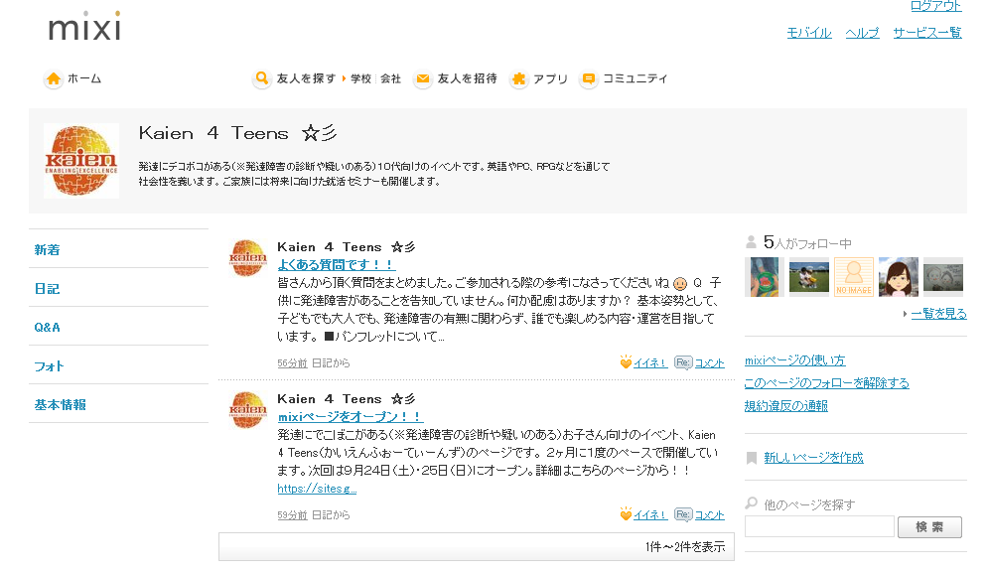Open the ホーム navigation item
This screenshot has height=572, width=989.
tap(84, 78)
